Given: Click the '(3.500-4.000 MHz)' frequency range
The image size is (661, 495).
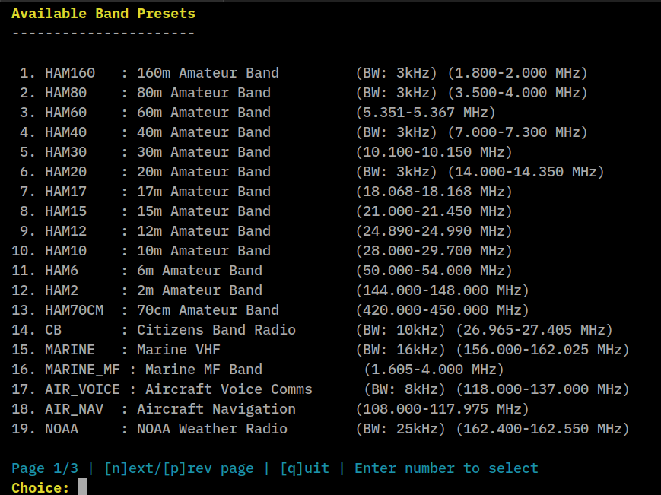Looking at the screenshot, I should [x=518, y=93].
